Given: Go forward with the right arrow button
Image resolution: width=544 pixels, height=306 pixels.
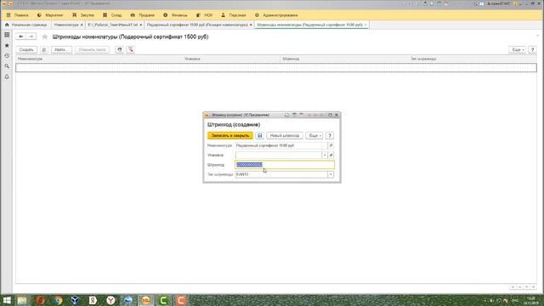Looking at the screenshot, I should pos(31,37).
